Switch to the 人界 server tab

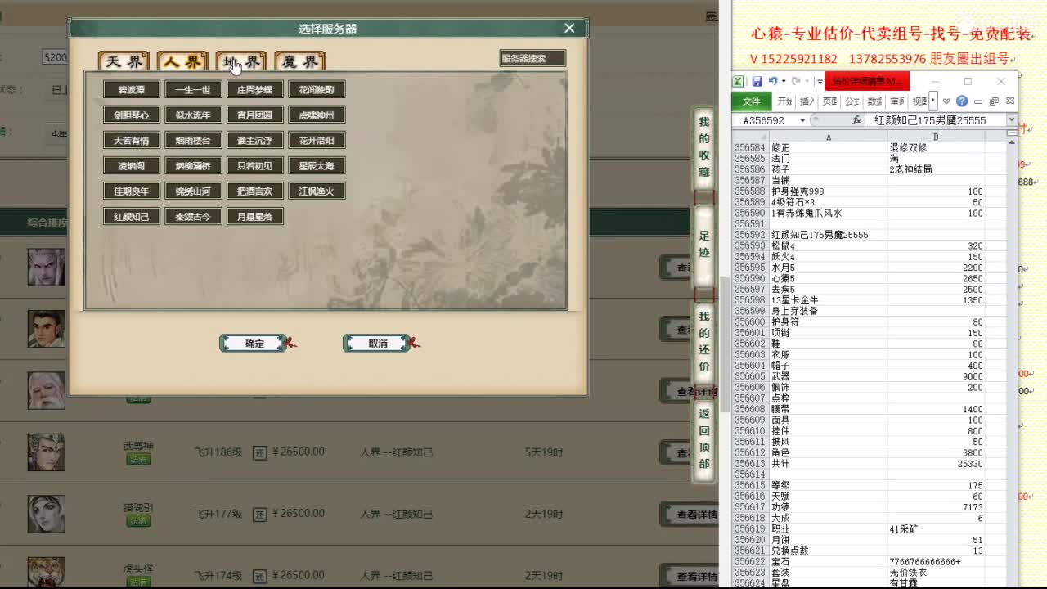[182, 61]
